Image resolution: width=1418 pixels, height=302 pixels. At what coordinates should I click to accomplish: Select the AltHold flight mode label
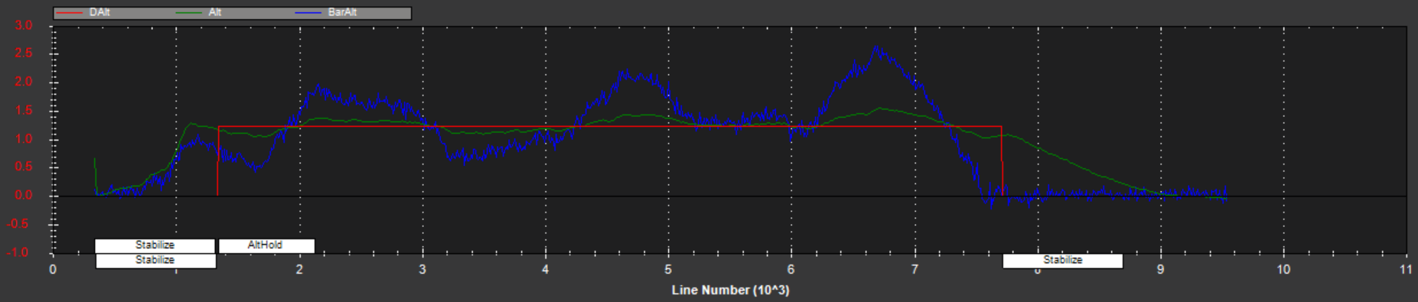266,245
